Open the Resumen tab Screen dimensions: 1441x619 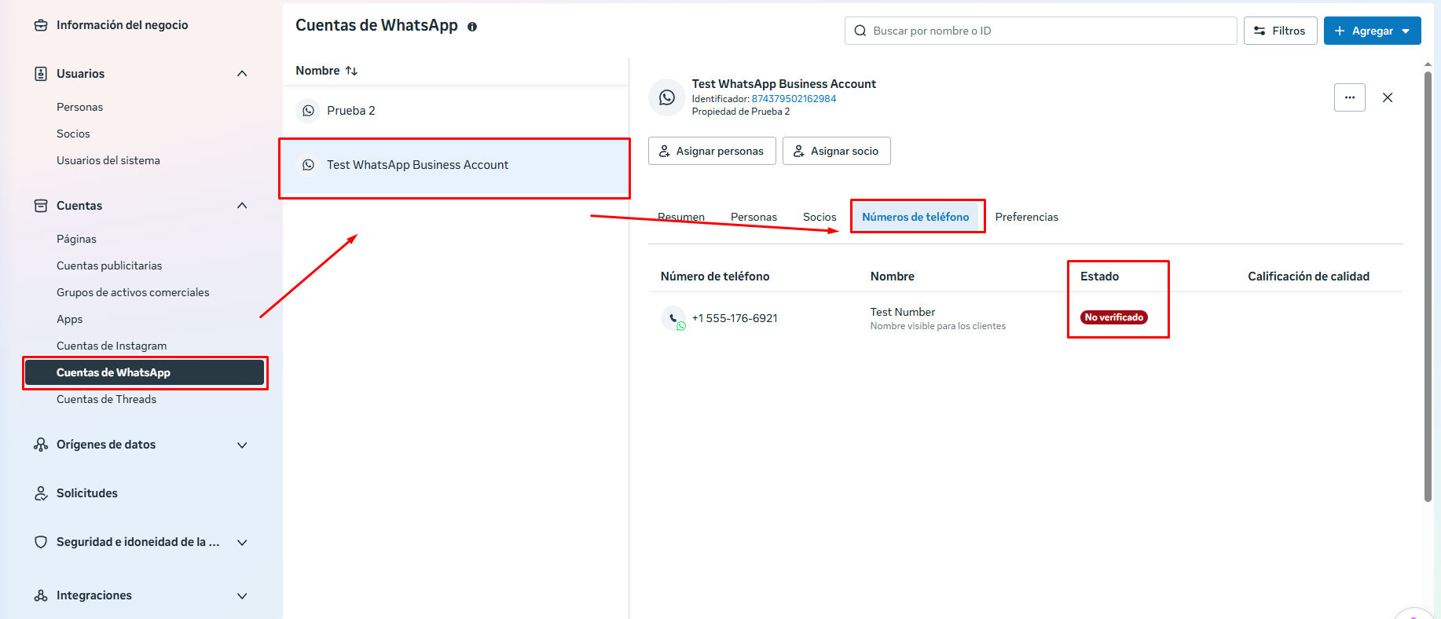click(681, 217)
